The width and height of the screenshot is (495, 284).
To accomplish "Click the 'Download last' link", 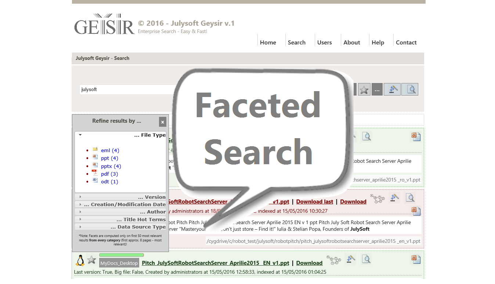I will click(315, 201).
